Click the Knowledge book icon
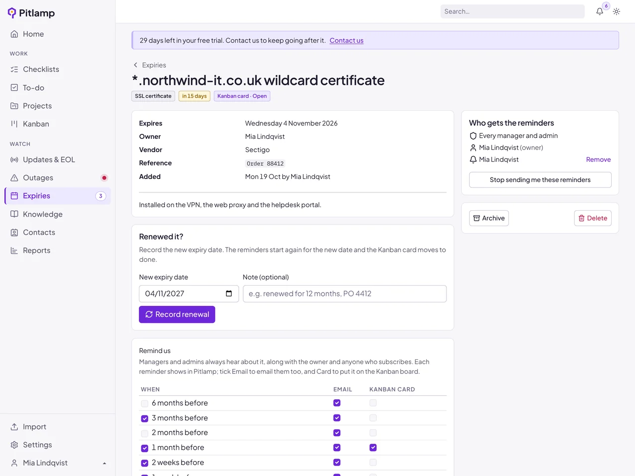Image resolution: width=635 pixels, height=476 pixels. pos(14,214)
